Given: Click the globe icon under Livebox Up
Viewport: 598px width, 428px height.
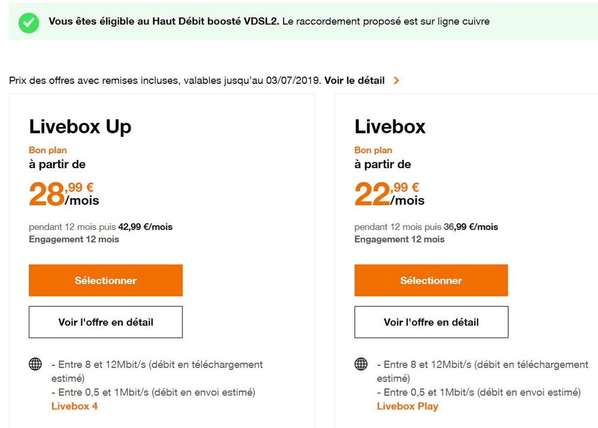Looking at the screenshot, I should pos(35,364).
